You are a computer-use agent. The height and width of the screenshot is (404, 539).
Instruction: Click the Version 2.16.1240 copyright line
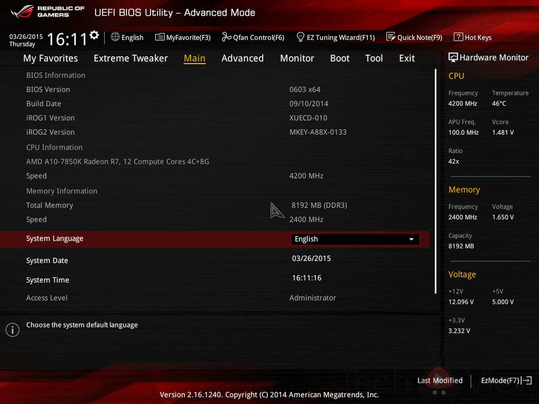pyautogui.click(x=269, y=395)
